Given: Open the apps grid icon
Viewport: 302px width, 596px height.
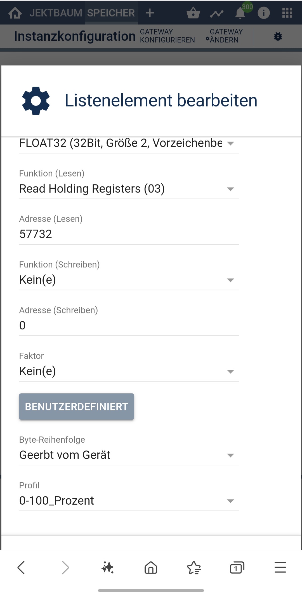Looking at the screenshot, I should 287,13.
